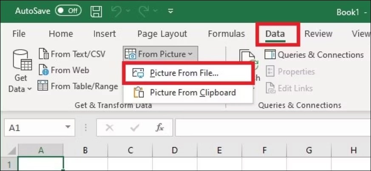The image size is (371, 171).
Task: Click the From Table/Range icon
Action: (43, 86)
